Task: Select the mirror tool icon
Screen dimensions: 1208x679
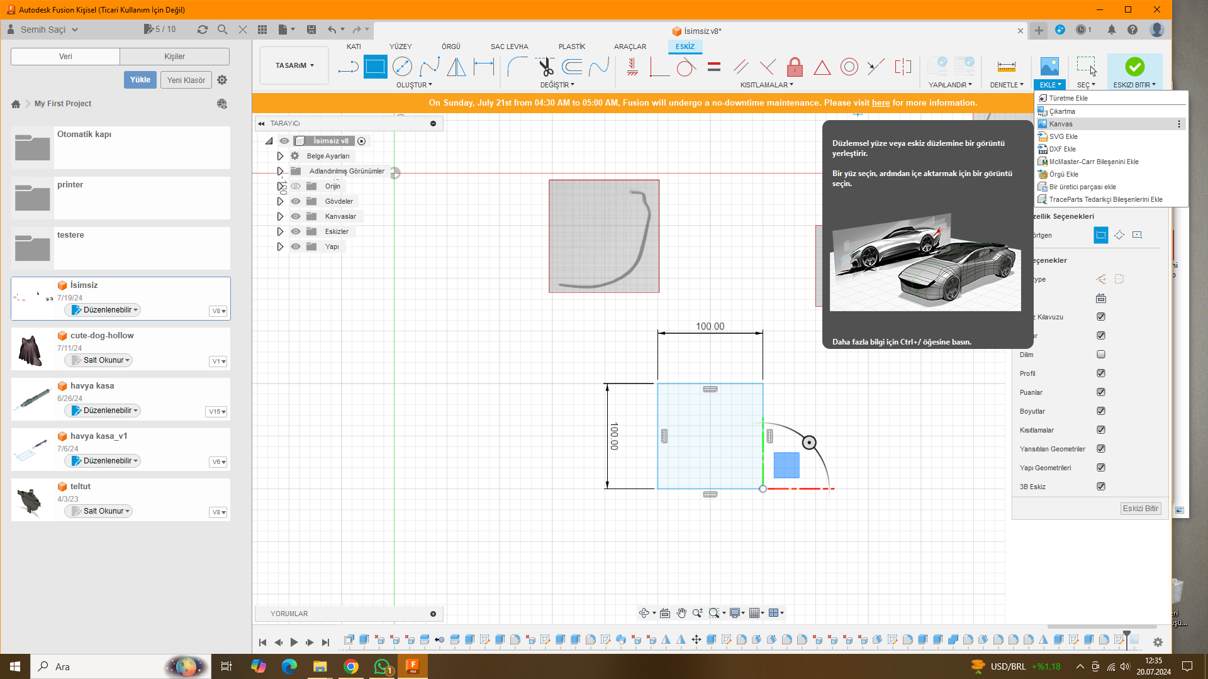Action: pos(456,67)
